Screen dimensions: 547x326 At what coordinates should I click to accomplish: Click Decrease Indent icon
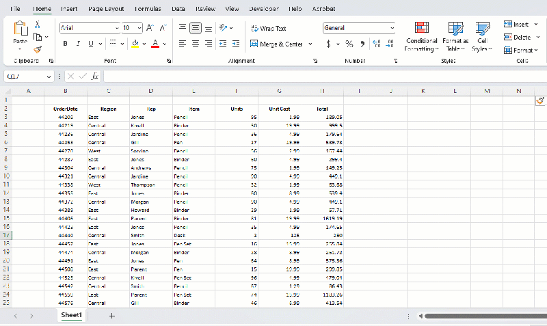pos(223,44)
